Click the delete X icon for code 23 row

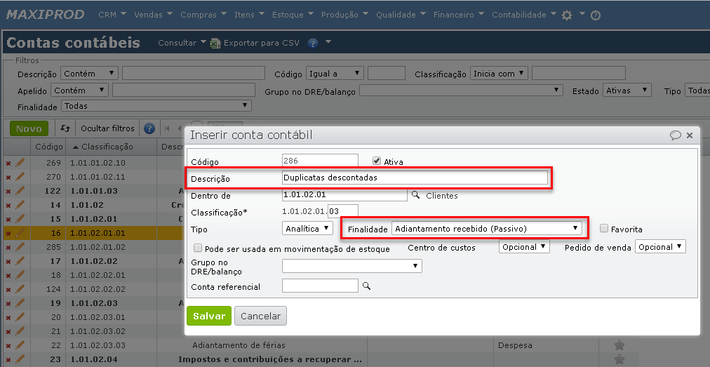(x=8, y=360)
